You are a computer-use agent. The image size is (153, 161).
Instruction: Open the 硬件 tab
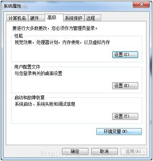tap(36, 18)
